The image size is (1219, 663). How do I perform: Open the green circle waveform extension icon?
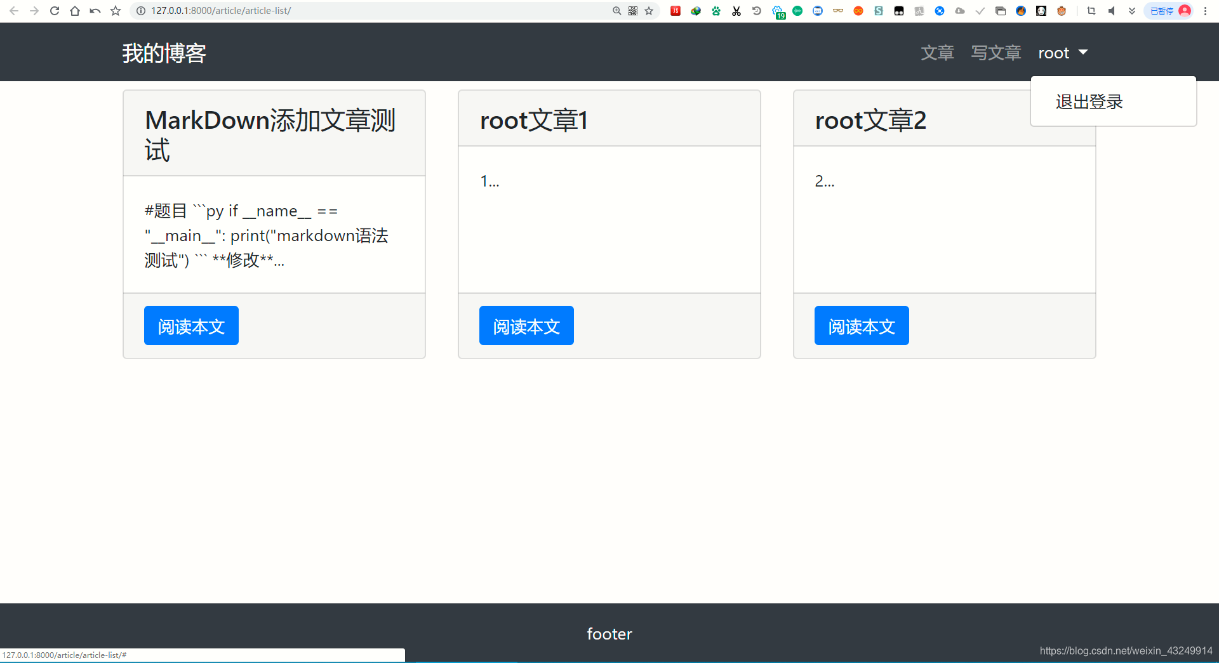[797, 11]
